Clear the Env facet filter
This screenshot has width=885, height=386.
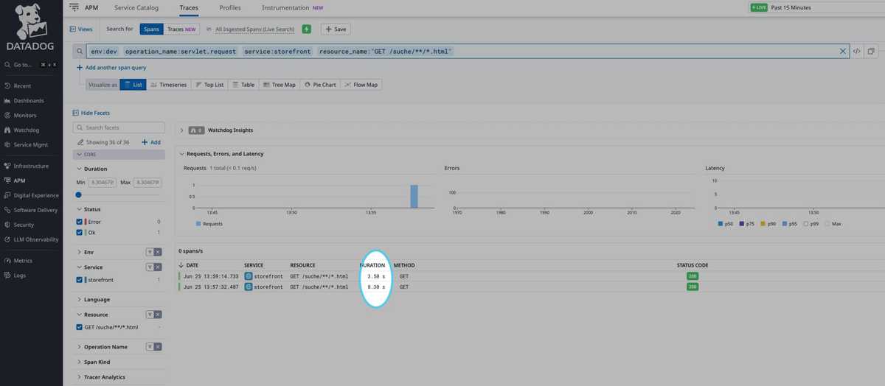coord(157,252)
